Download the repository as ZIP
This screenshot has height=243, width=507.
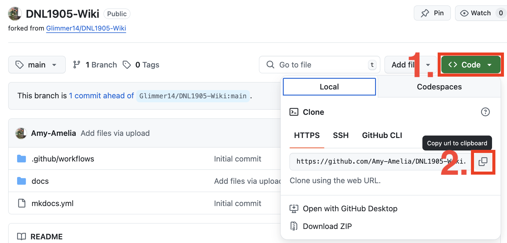327,226
